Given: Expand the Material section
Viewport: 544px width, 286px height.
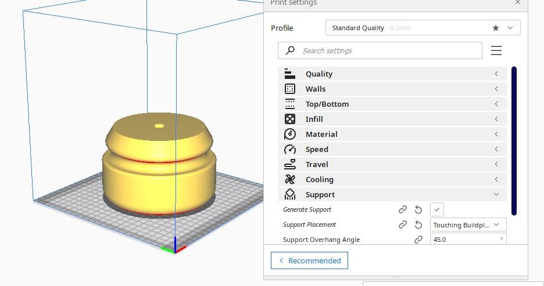Looking at the screenshot, I should tap(392, 134).
